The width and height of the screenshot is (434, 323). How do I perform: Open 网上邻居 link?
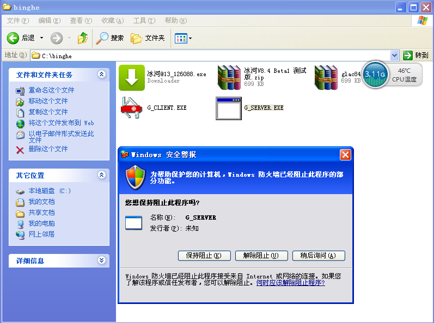pyautogui.click(x=41, y=234)
